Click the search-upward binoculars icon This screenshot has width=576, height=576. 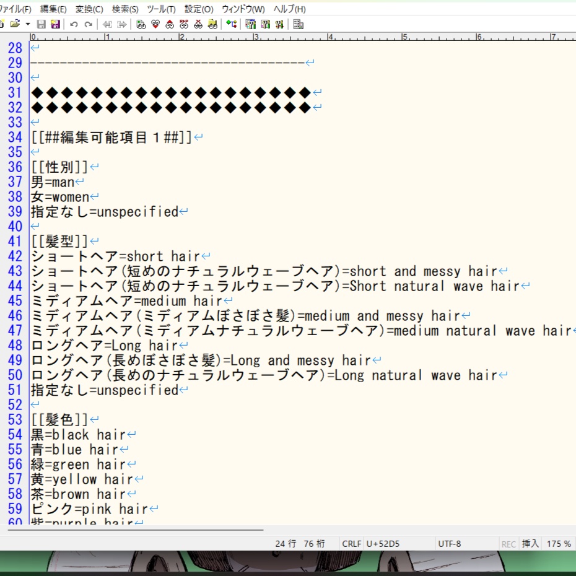tap(170, 24)
